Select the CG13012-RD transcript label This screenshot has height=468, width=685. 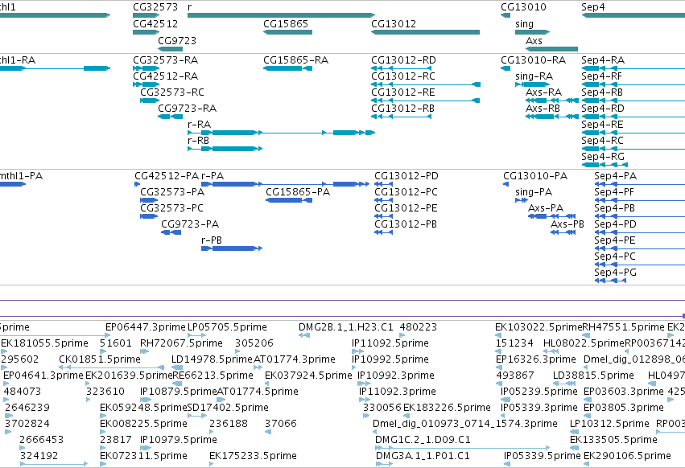click(403, 60)
